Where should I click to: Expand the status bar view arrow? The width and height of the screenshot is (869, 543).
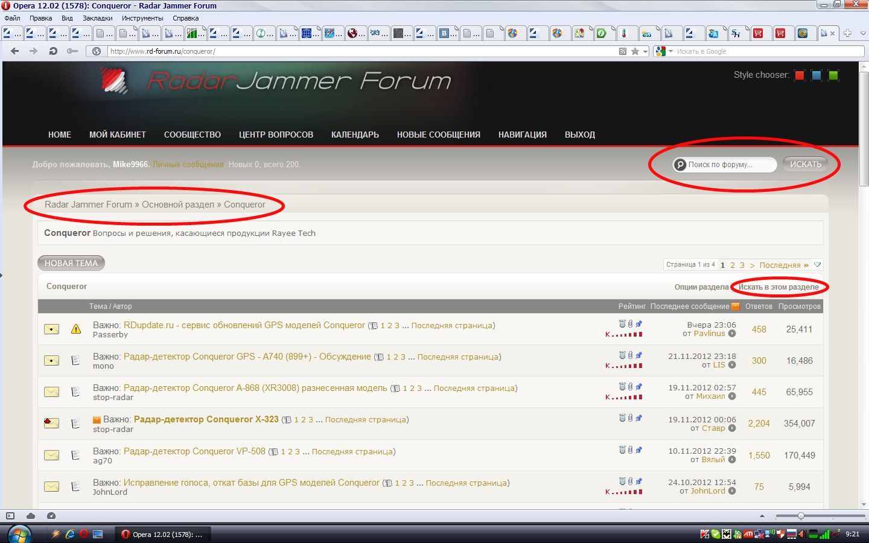point(762,516)
